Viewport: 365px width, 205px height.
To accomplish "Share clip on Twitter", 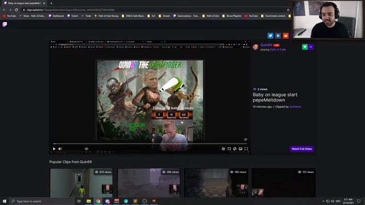I will pos(270,35).
